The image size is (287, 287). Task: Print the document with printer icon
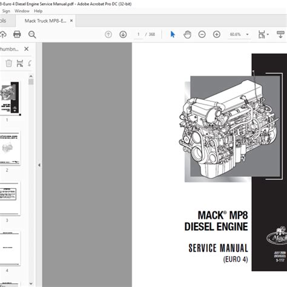pyautogui.click(x=17, y=35)
